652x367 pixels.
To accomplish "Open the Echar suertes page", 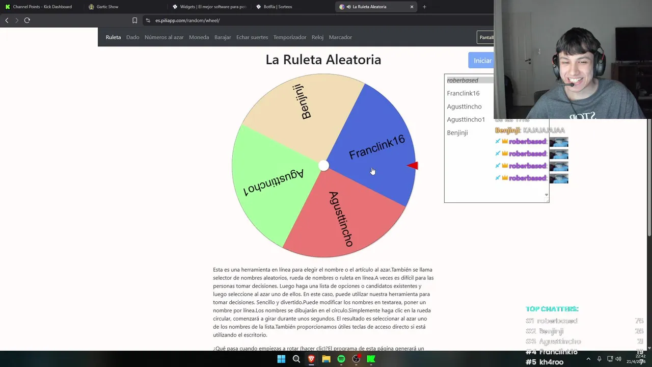I will [252, 37].
